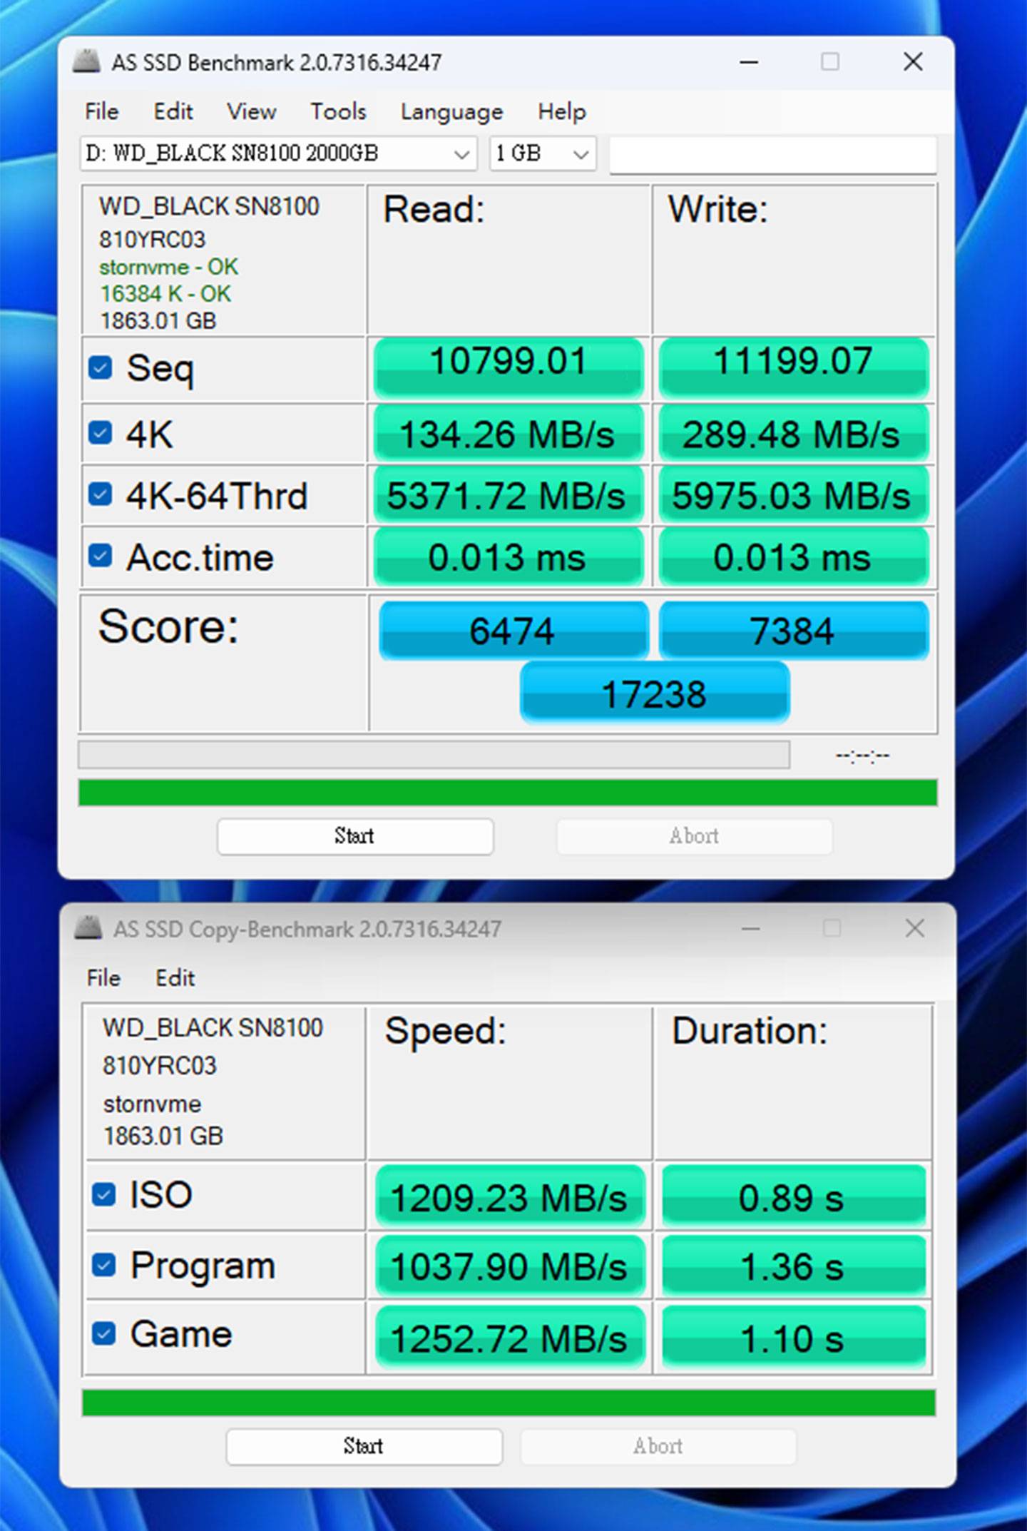1027x1531 pixels.
Task: Toggle the 4K-64Thrd test checkbox
Action: 101,494
